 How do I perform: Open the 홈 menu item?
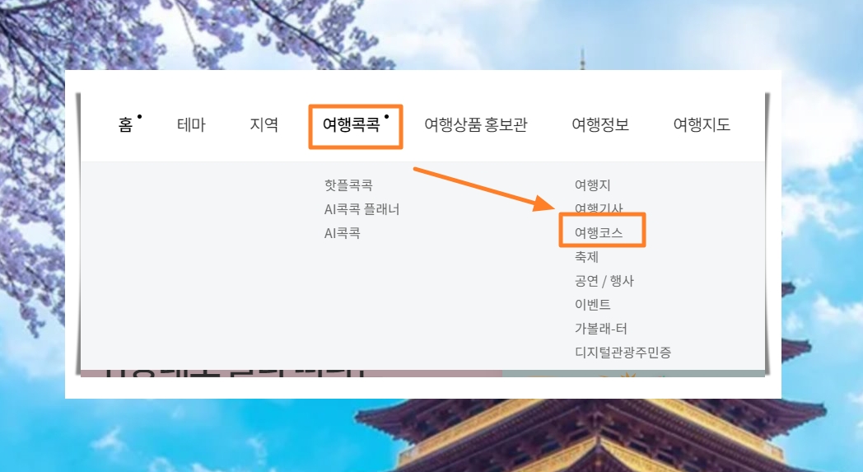coord(125,125)
